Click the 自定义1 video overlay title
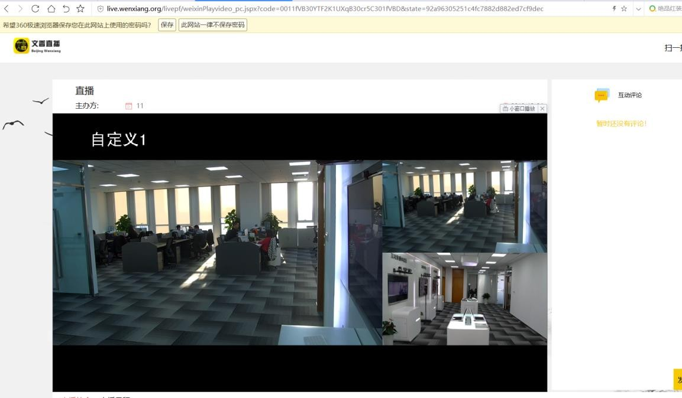 point(118,140)
